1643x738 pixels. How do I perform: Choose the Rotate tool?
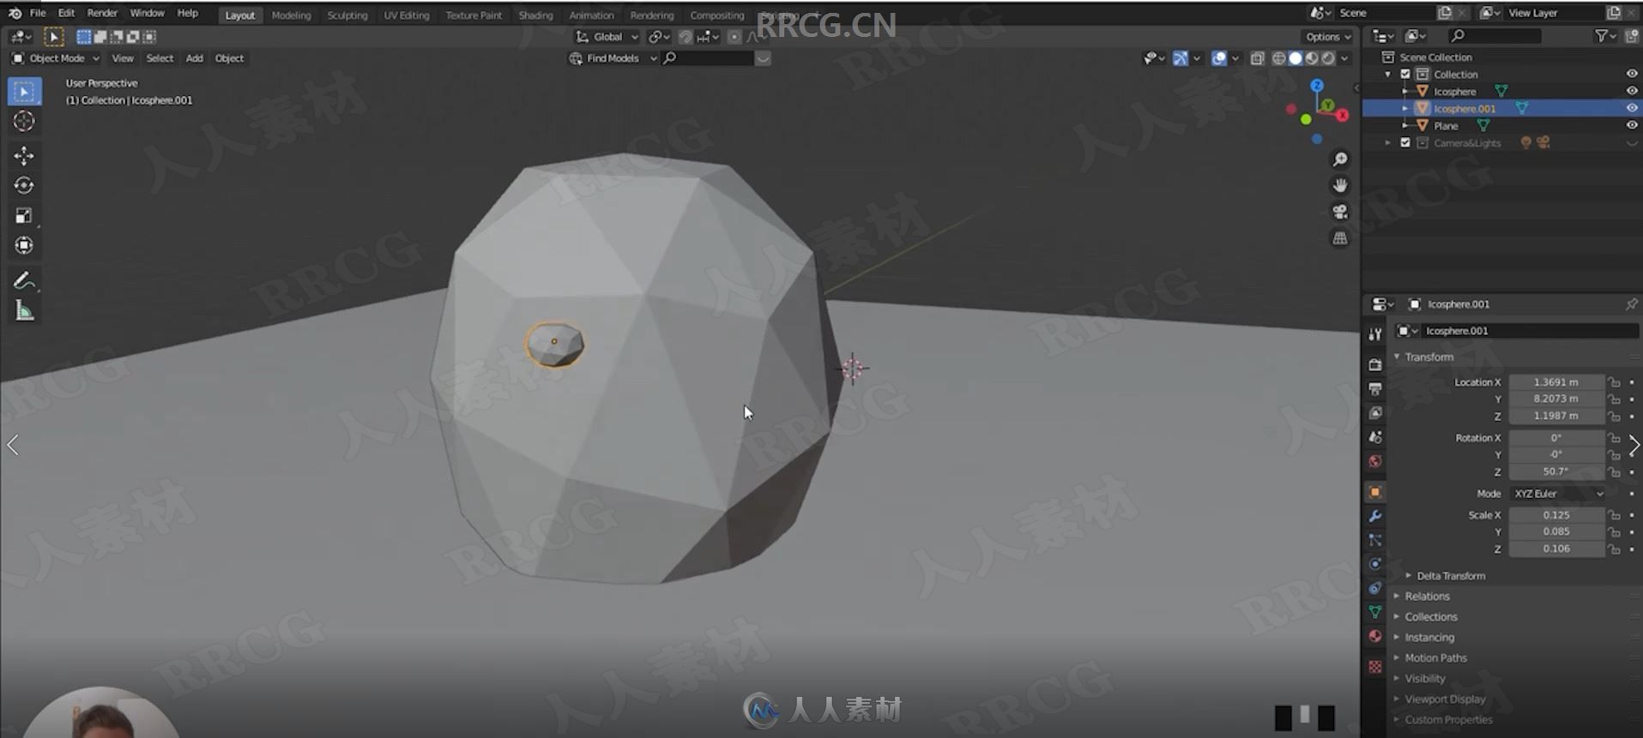(x=24, y=185)
